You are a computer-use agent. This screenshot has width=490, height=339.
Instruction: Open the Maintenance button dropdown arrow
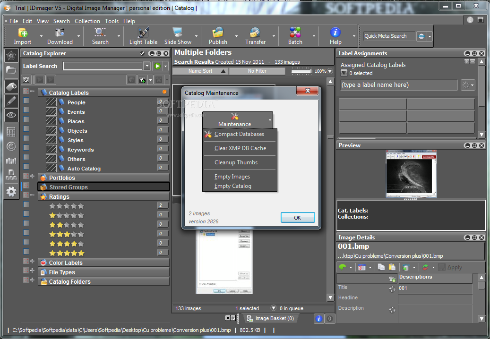pyautogui.click(x=270, y=120)
